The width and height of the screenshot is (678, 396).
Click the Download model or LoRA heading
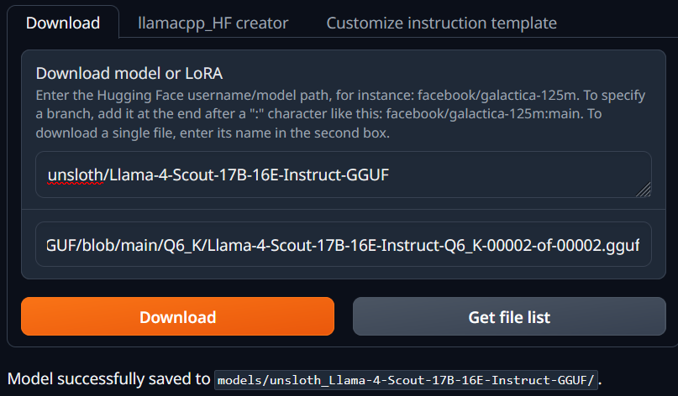tap(129, 74)
